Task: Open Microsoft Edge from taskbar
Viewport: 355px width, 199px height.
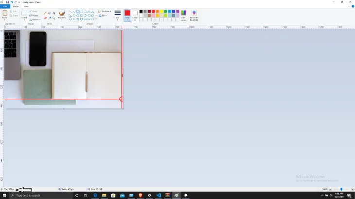Action: 95,196
